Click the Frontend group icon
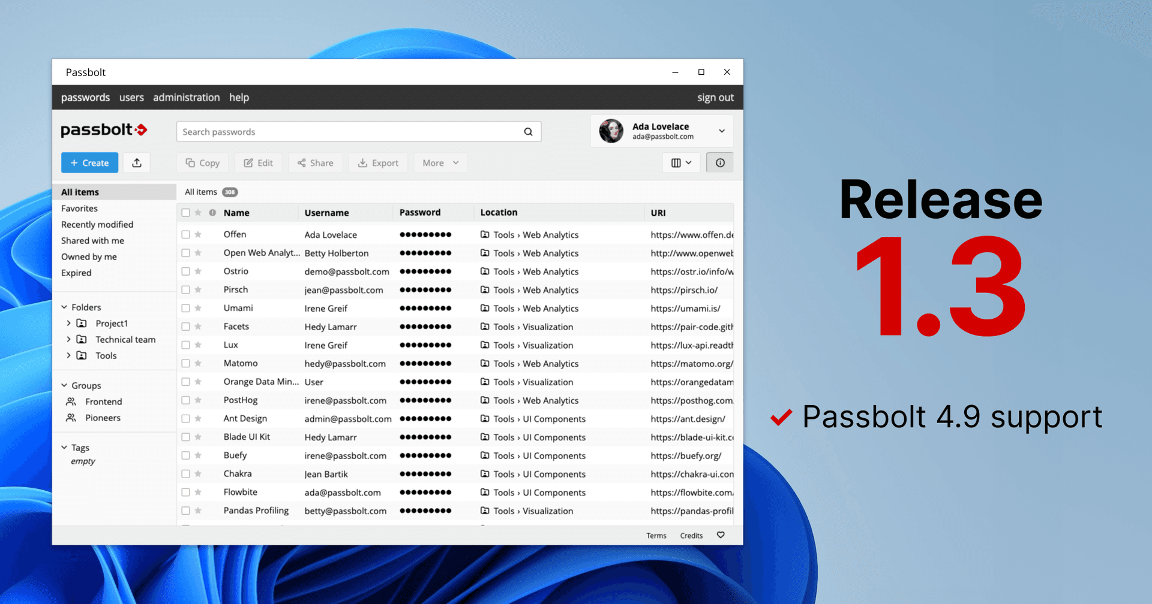 pos(71,401)
